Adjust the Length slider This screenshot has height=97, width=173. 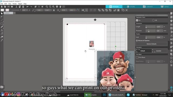(x=150, y=27)
